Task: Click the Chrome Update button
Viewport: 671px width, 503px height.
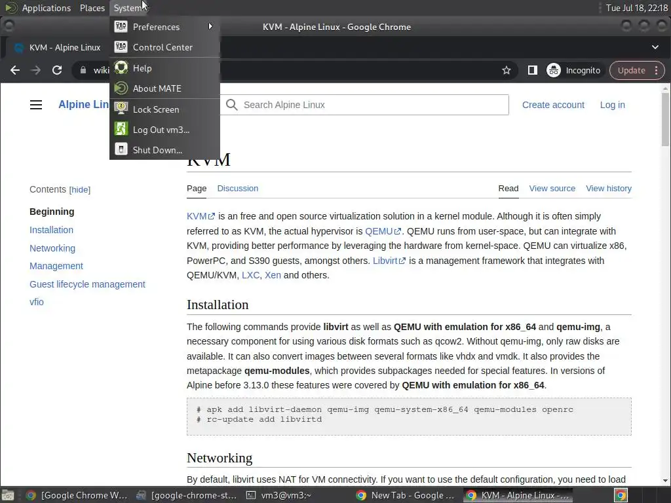Action: click(631, 70)
